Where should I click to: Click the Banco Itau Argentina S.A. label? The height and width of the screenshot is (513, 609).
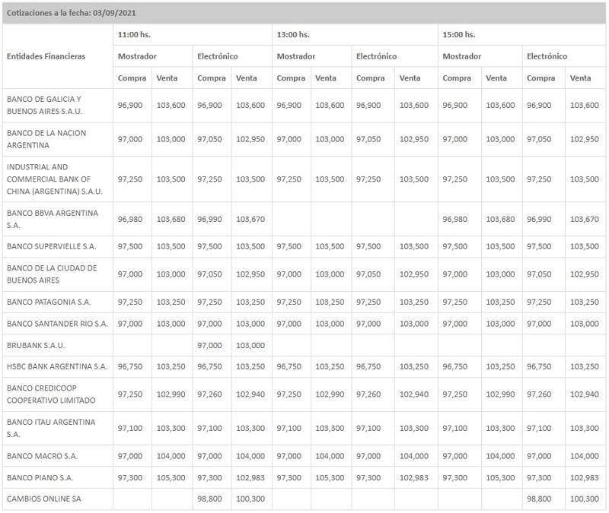50,427
